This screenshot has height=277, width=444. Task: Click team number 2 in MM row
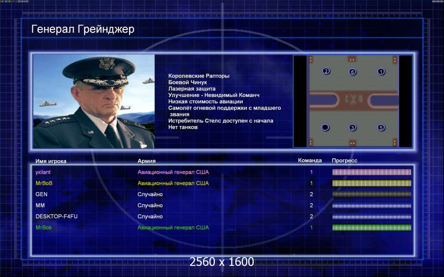pos(311,205)
